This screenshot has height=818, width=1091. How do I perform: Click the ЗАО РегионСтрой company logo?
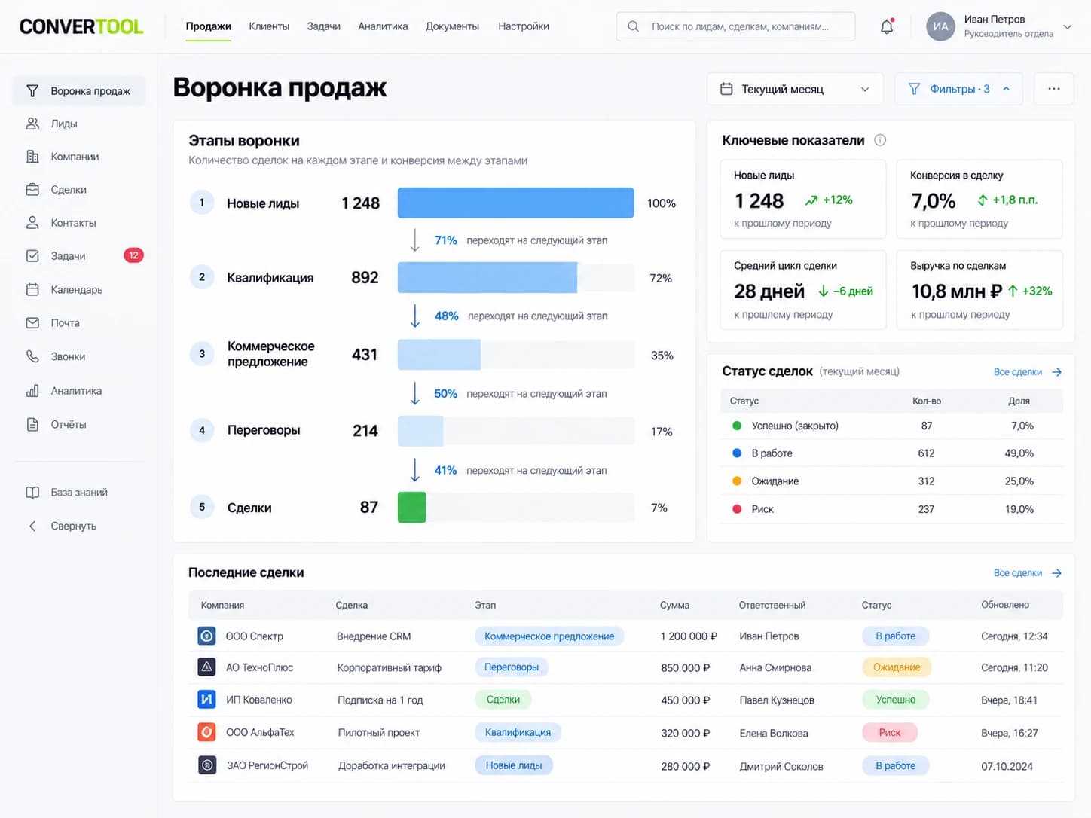(206, 765)
